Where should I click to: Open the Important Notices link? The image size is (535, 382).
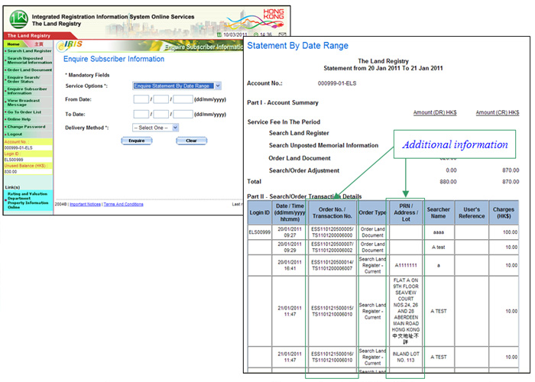tap(85, 204)
